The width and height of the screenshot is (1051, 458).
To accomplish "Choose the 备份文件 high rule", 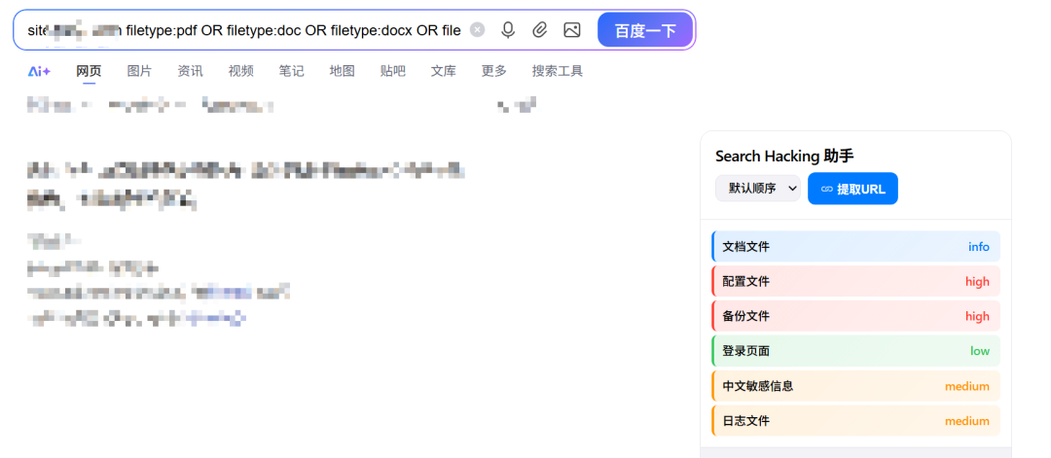I will point(856,316).
